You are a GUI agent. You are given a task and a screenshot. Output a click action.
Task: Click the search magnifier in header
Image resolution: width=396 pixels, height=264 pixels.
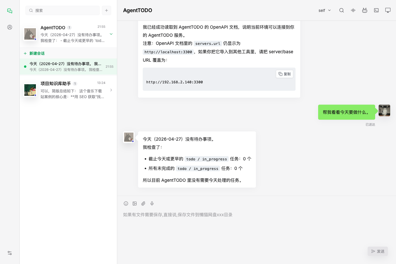click(x=342, y=10)
